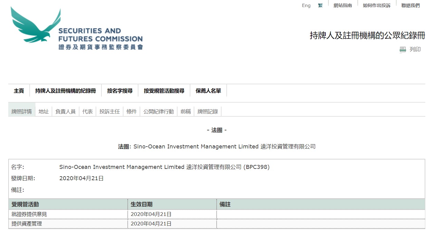The image size is (436, 237).
Task: Switch to the 前稱 tab
Action: (x=185, y=111)
